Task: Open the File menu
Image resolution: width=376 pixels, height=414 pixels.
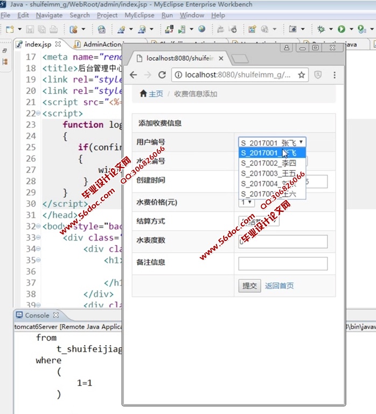Action: pyautogui.click(x=5, y=15)
